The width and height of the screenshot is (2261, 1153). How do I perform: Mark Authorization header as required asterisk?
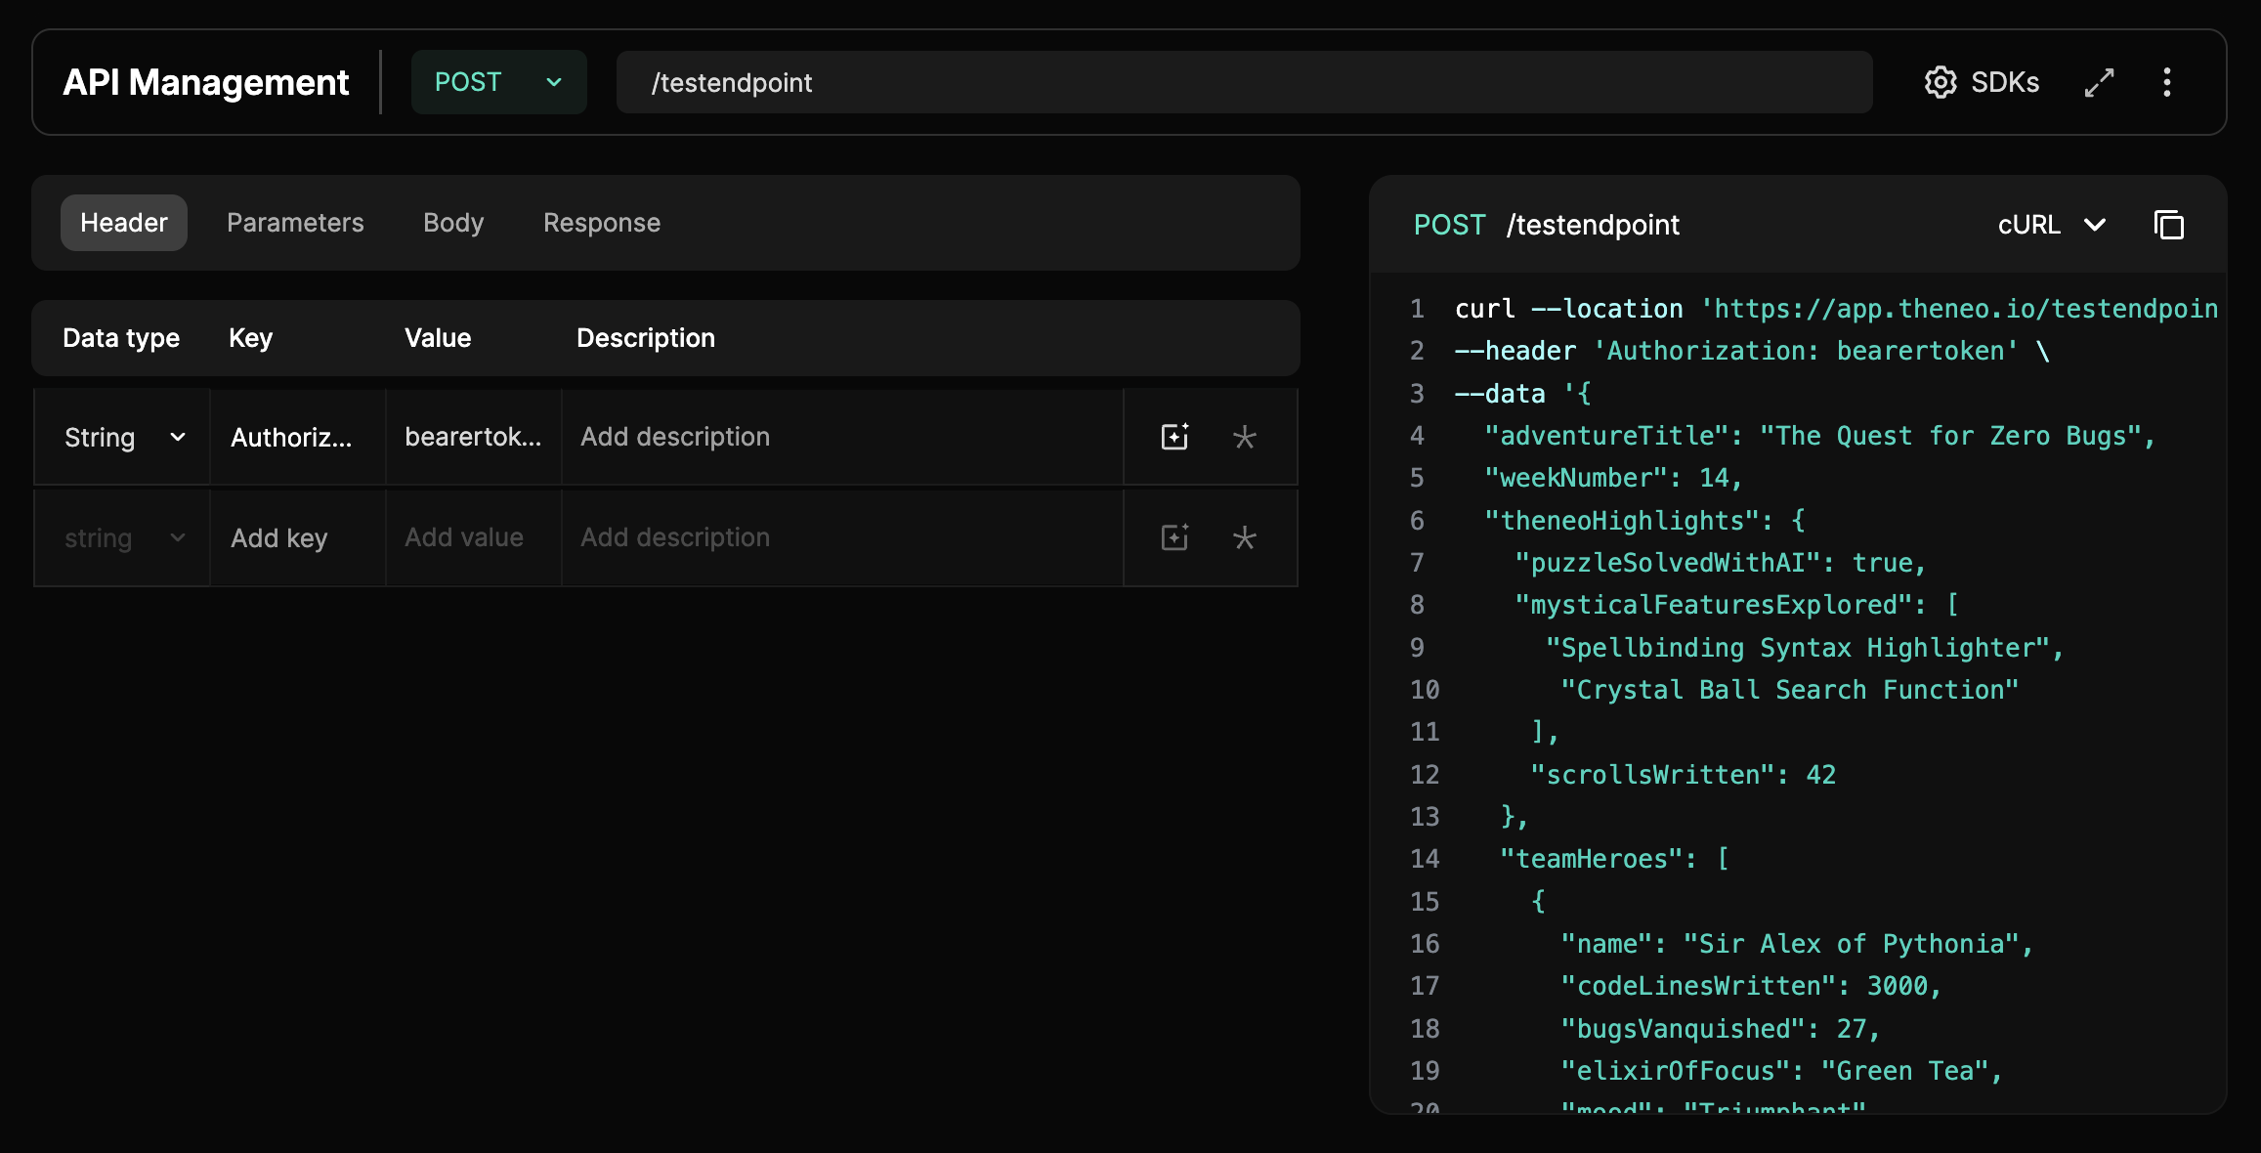[x=1244, y=437]
